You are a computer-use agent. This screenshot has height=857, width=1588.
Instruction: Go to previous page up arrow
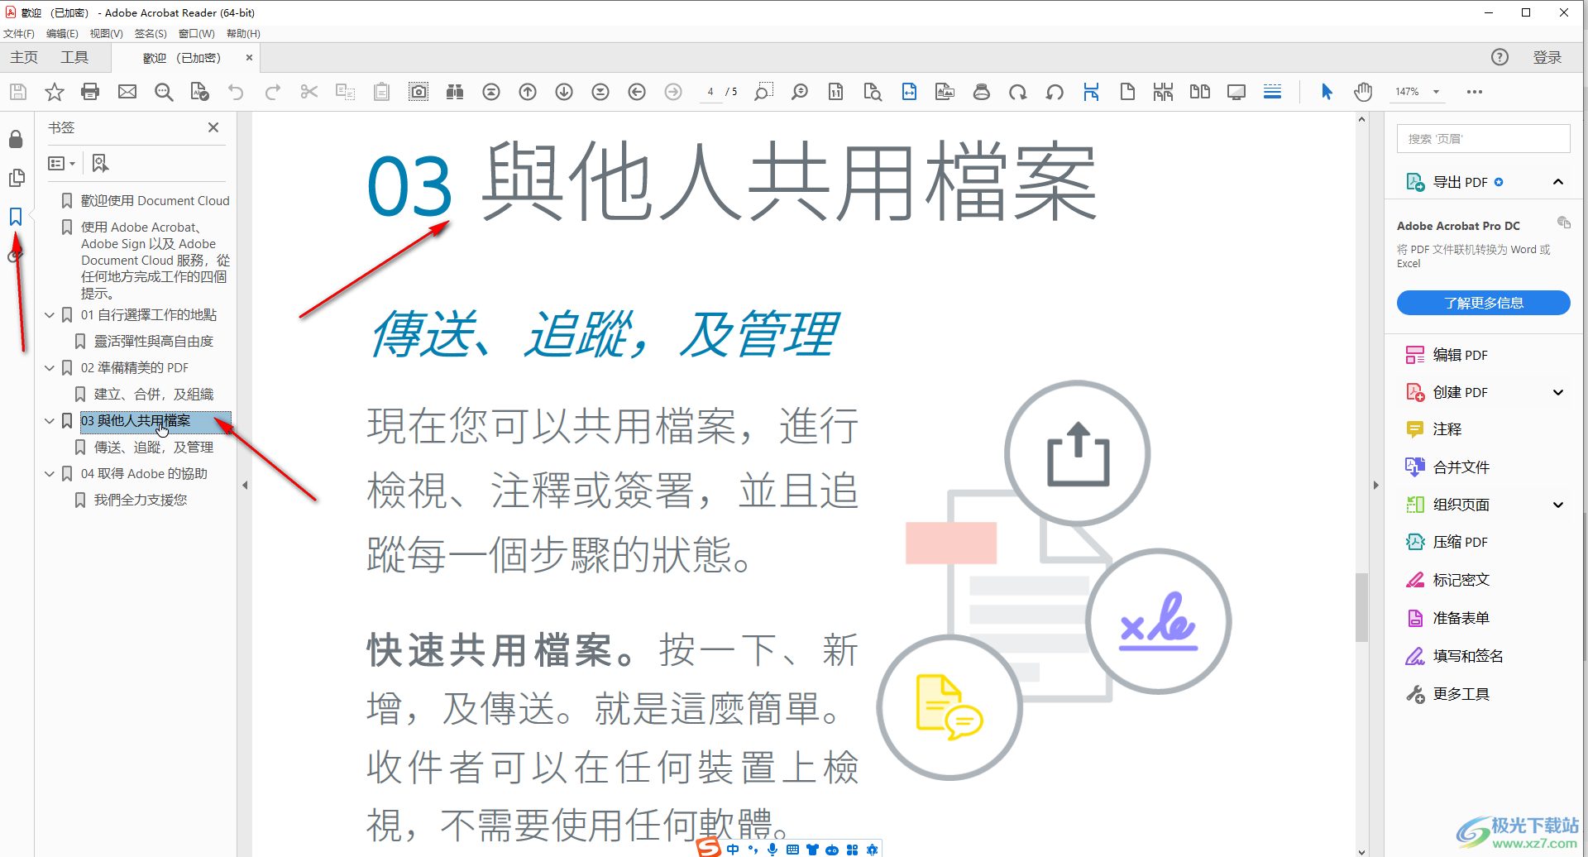[528, 92]
